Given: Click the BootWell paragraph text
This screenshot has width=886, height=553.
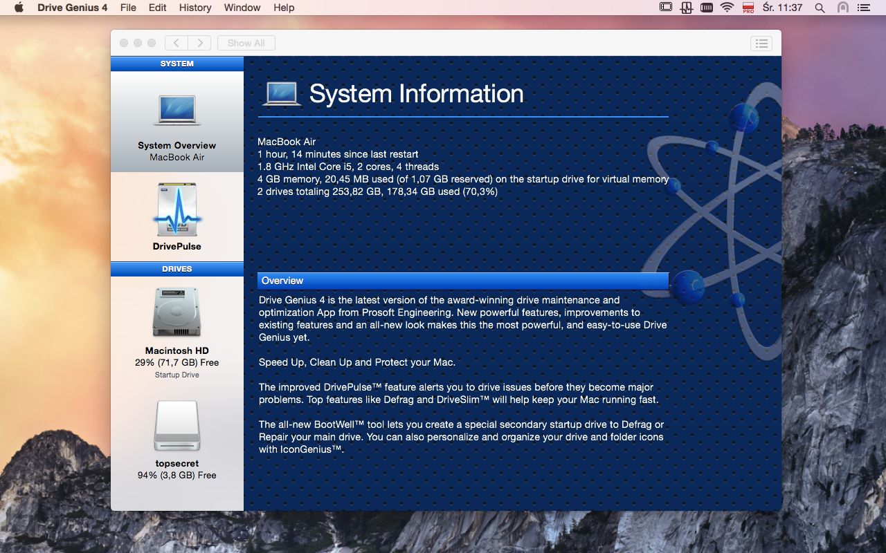Looking at the screenshot, I should [461, 437].
